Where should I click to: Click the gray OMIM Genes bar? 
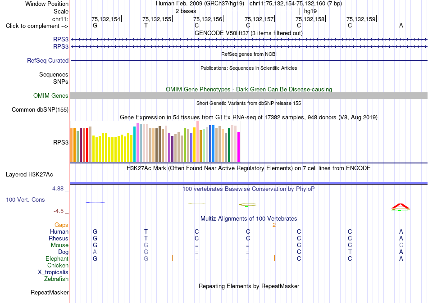pyautogui.click(x=249, y=95)
